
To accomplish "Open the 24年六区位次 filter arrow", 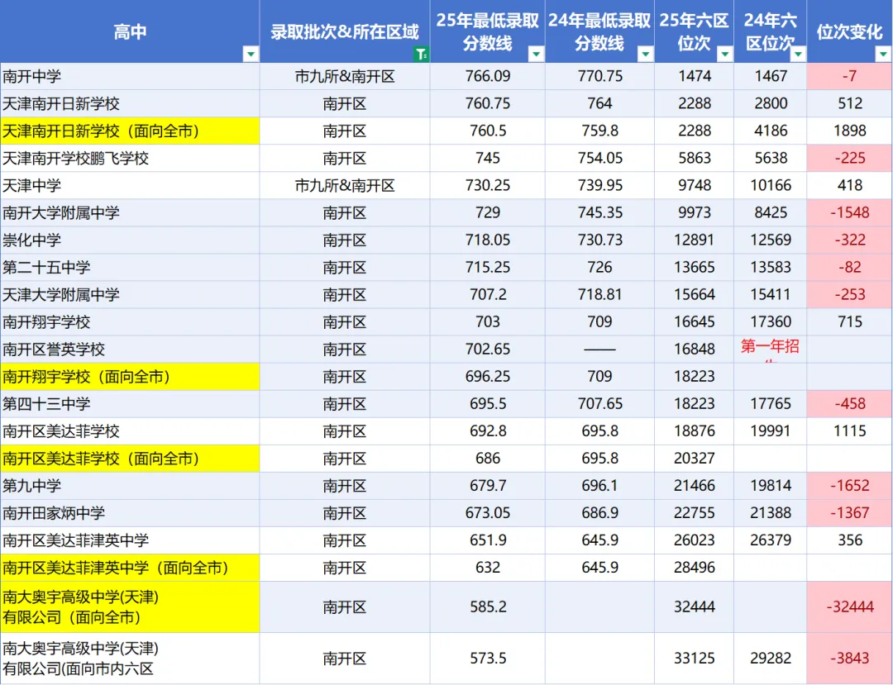I will pos(798,54).
